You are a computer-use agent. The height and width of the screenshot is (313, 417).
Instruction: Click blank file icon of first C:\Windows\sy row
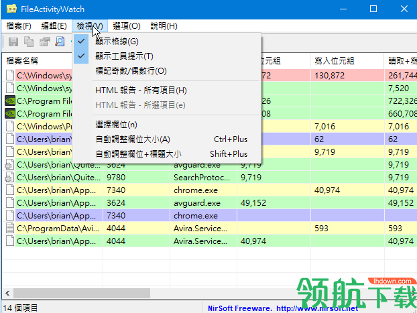click(10, 76)
